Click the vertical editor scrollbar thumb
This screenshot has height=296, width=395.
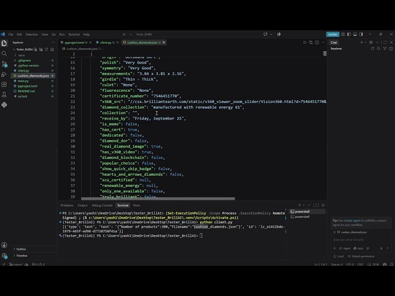[325, 54]
